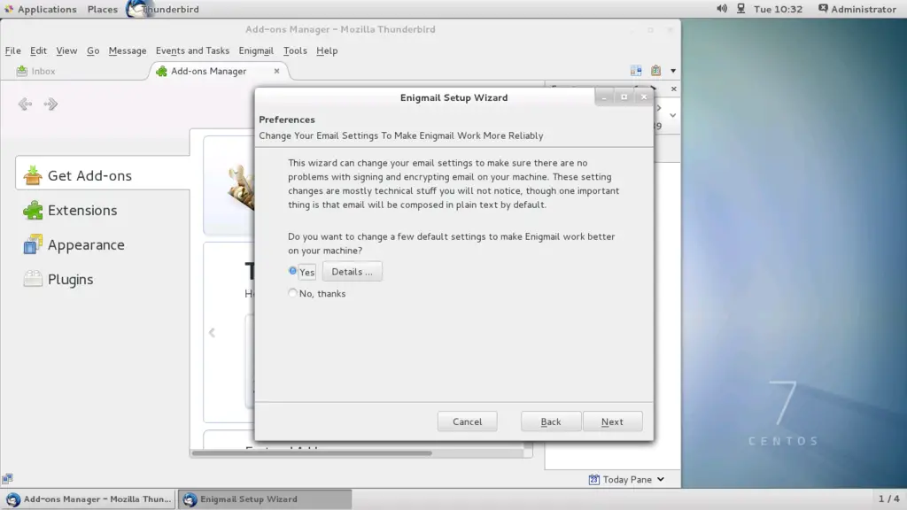This screenshot has height=510, width=907.
Task: Select the Yes radio button
Action: [x=292, y=271]
